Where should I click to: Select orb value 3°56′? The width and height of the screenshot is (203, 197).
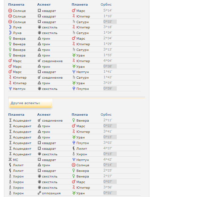[108, 187]
